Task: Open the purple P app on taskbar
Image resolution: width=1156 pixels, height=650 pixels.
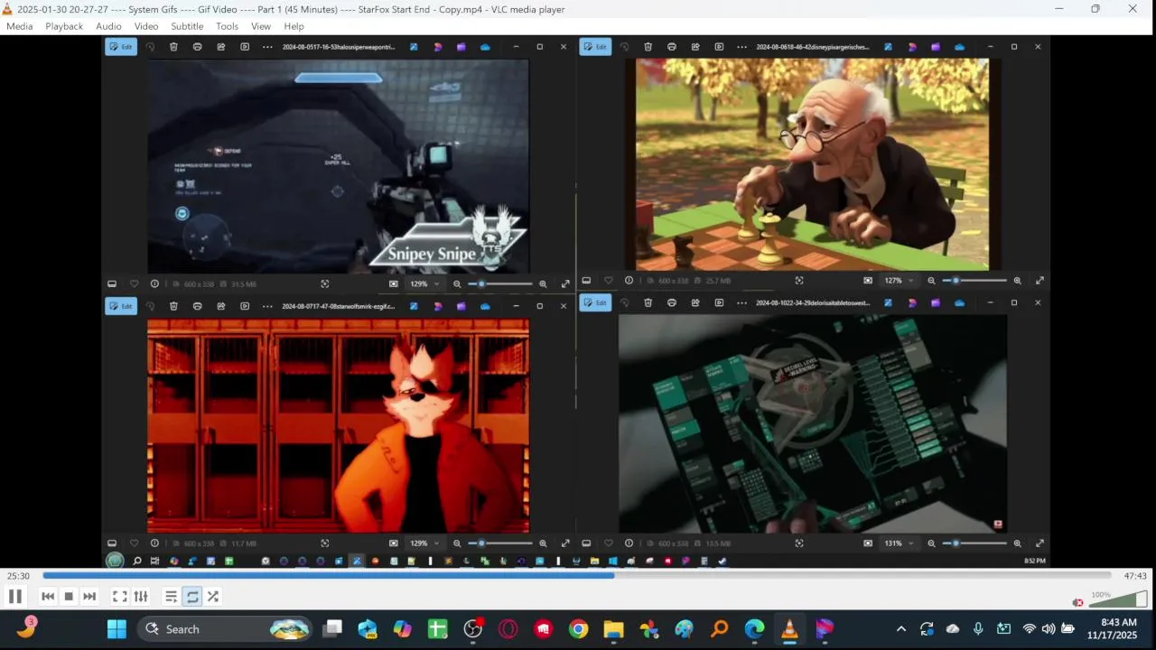Action: coord(825,629)
